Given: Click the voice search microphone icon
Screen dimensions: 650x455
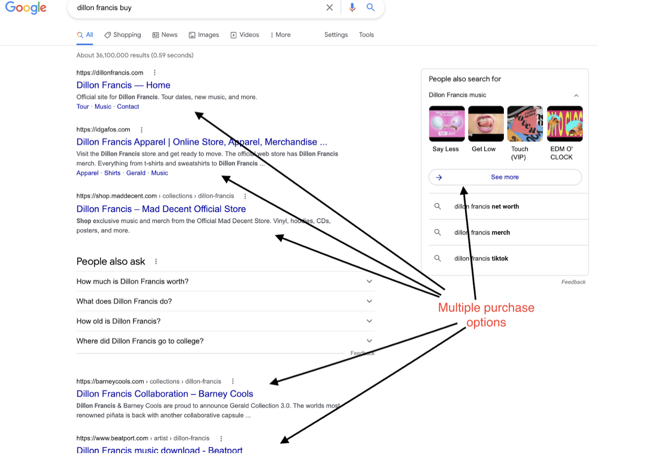Looking at the screenshot, I should pyautogui.click(x=352, y=7).
